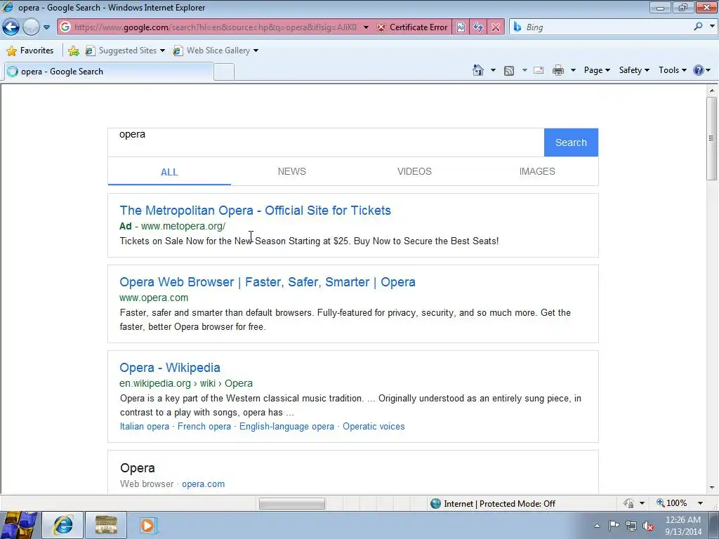This screenshot has width=719, height=539.
Task: Click the Print icon
Action: coord(558,70)
